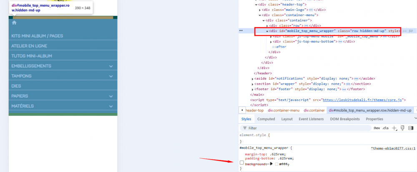Click padding-bottom .625rem declaration
Image resolution: width=417 pixels, height=172 pixels.
[269, 158]
